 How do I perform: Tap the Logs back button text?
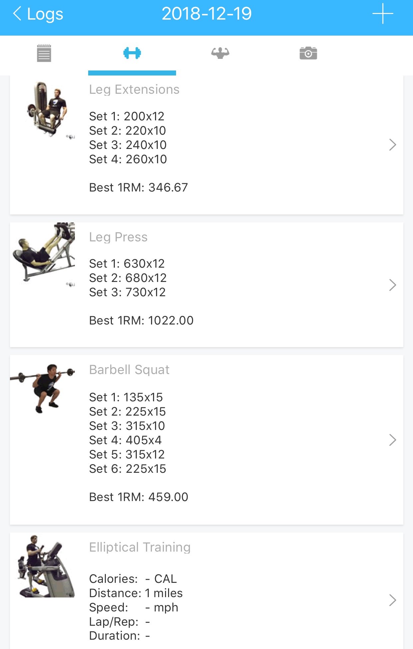point(45,14)
